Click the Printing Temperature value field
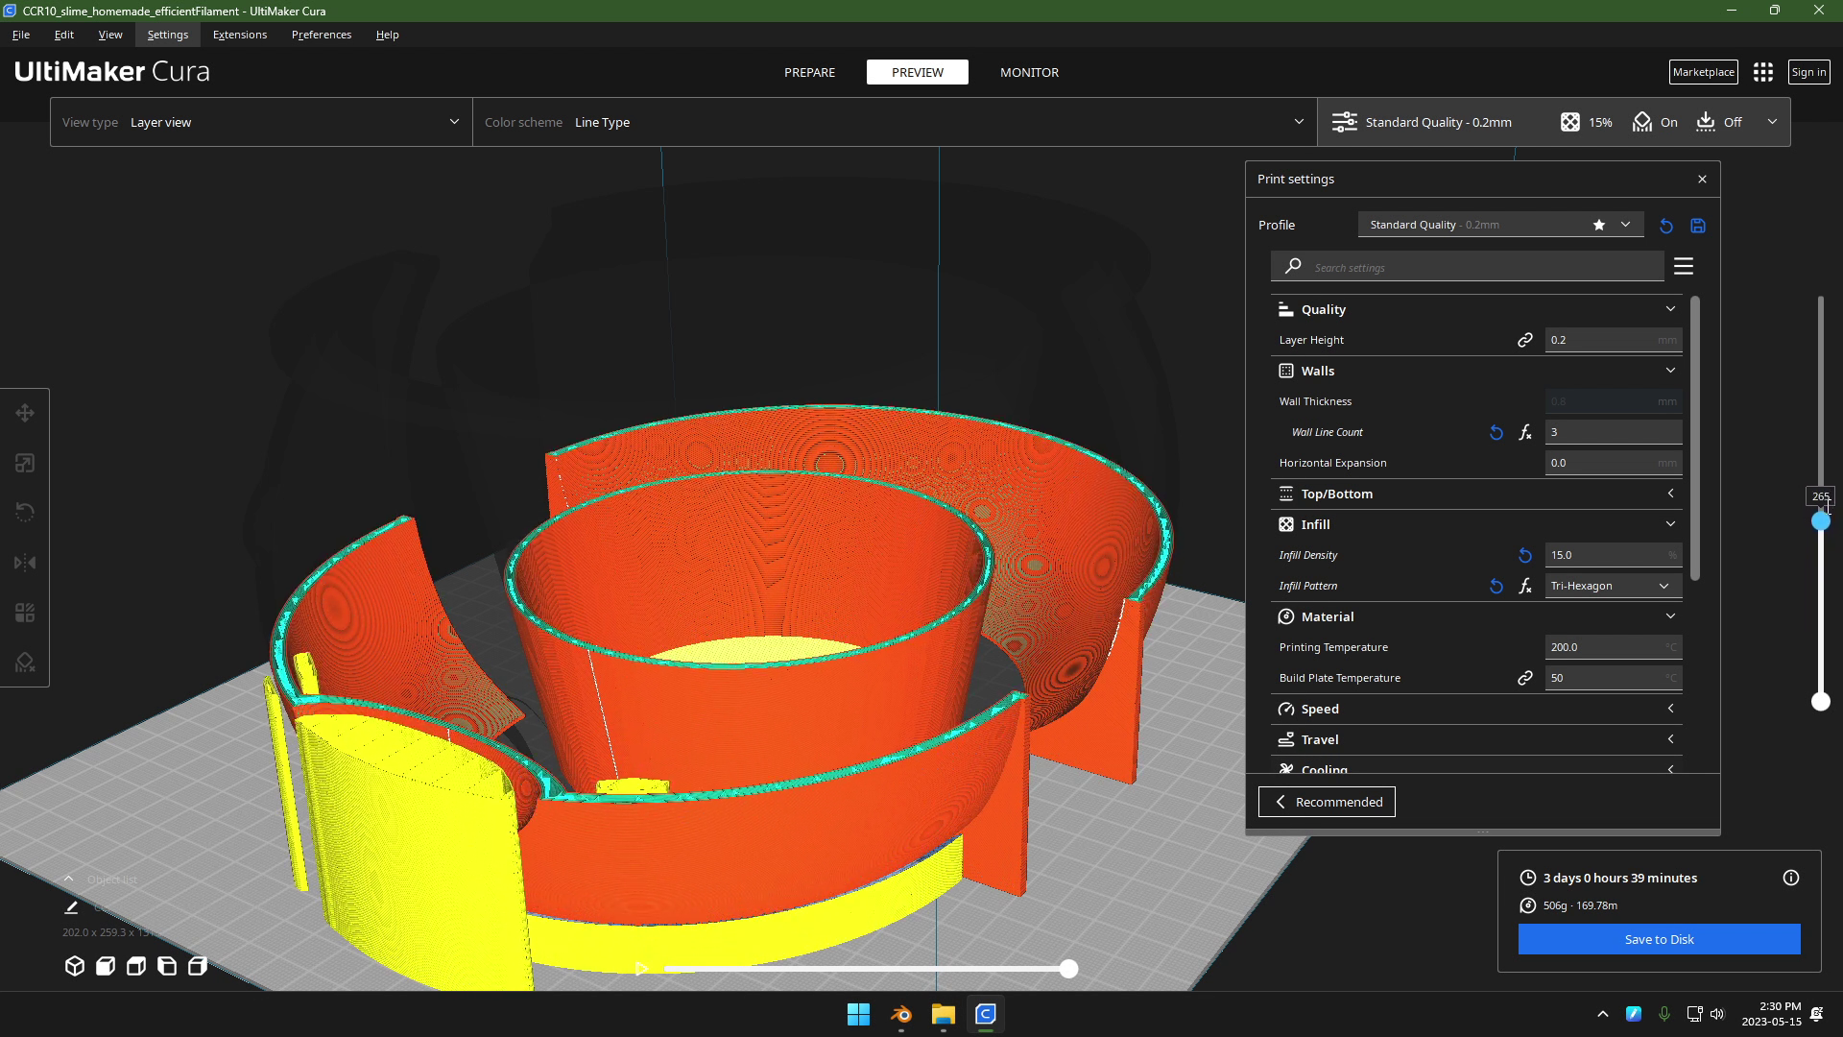This screenshot has width=1843, height=1037. click(1613, 647)
